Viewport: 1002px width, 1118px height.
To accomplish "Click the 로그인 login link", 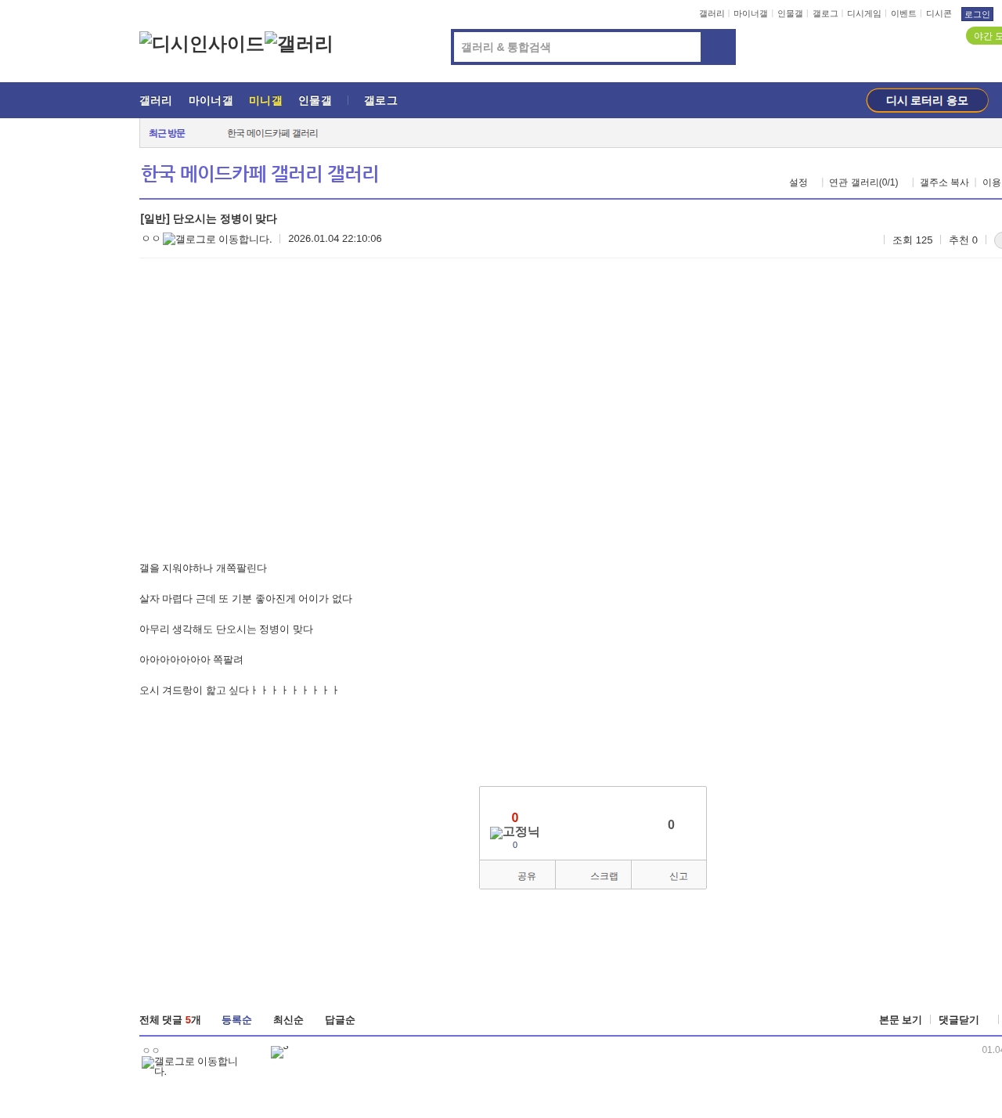I will point(976,14).
